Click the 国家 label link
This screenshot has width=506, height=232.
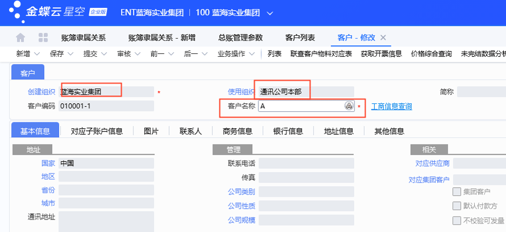pos(48,163)
